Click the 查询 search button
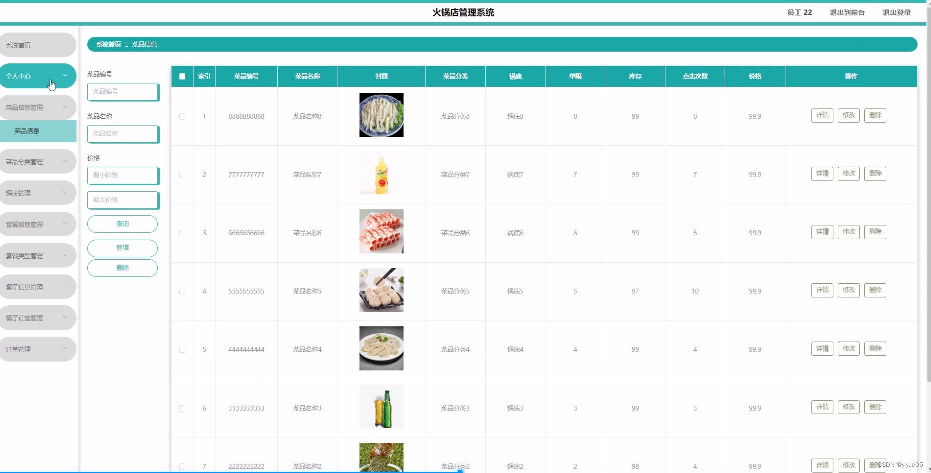The width and height of the screenshot is (931, 473). (x=122, y=224)
